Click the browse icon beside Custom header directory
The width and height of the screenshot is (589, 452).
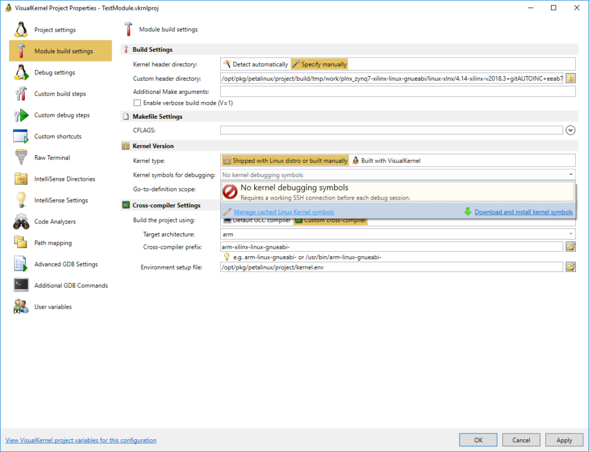pos(571,78)
